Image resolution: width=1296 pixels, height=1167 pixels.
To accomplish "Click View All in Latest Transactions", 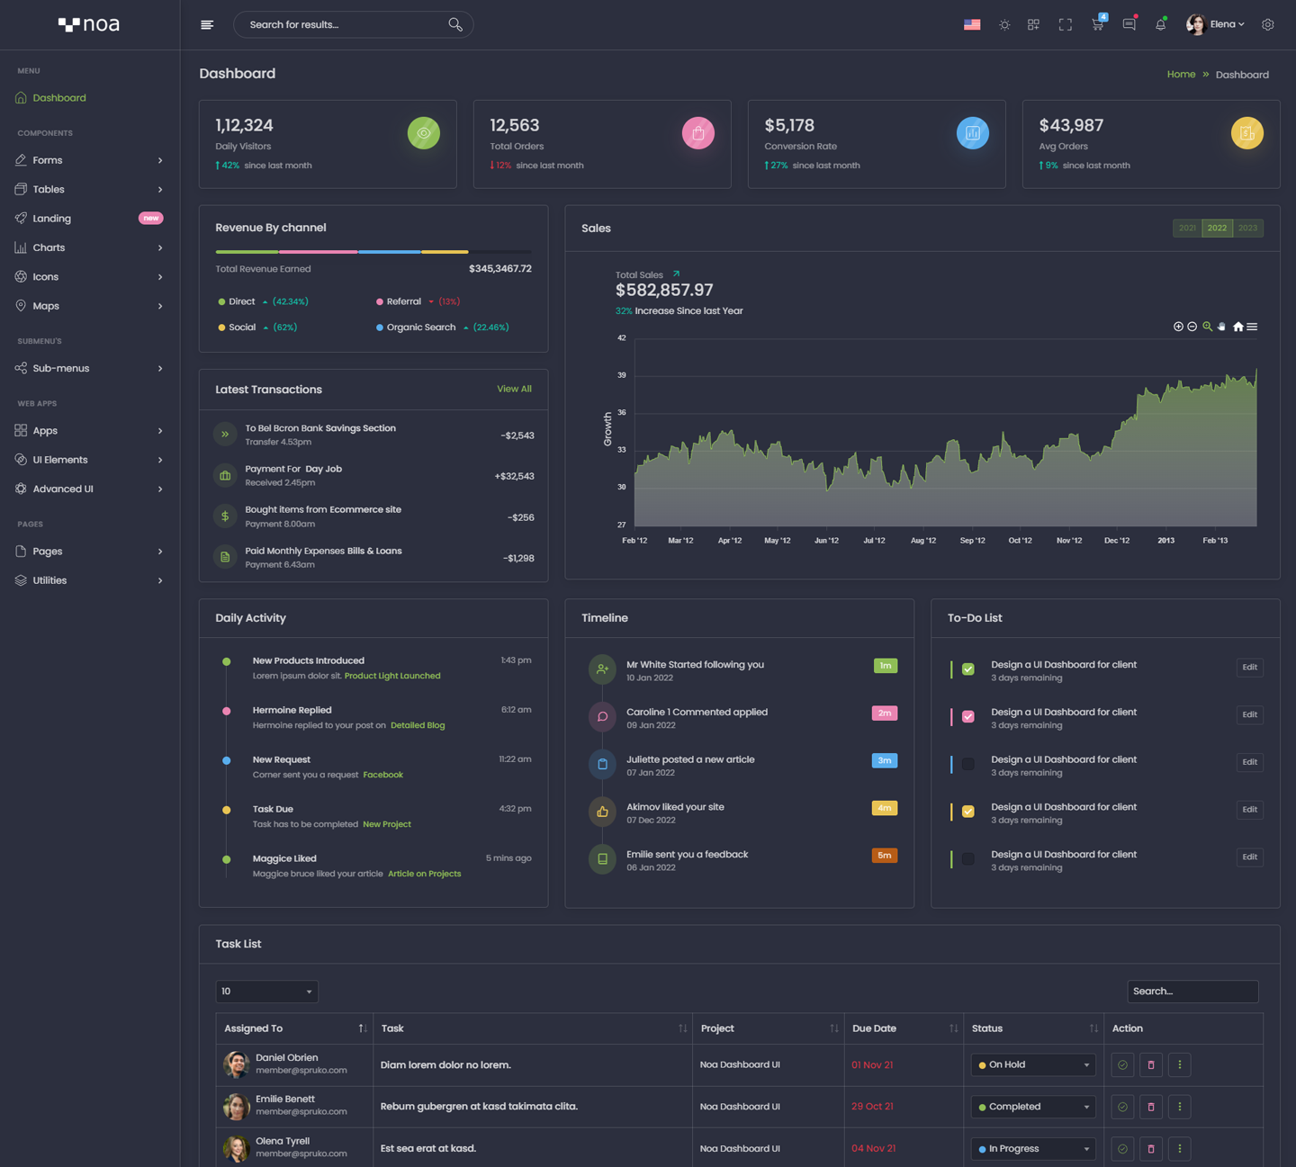I will point(514,390).
